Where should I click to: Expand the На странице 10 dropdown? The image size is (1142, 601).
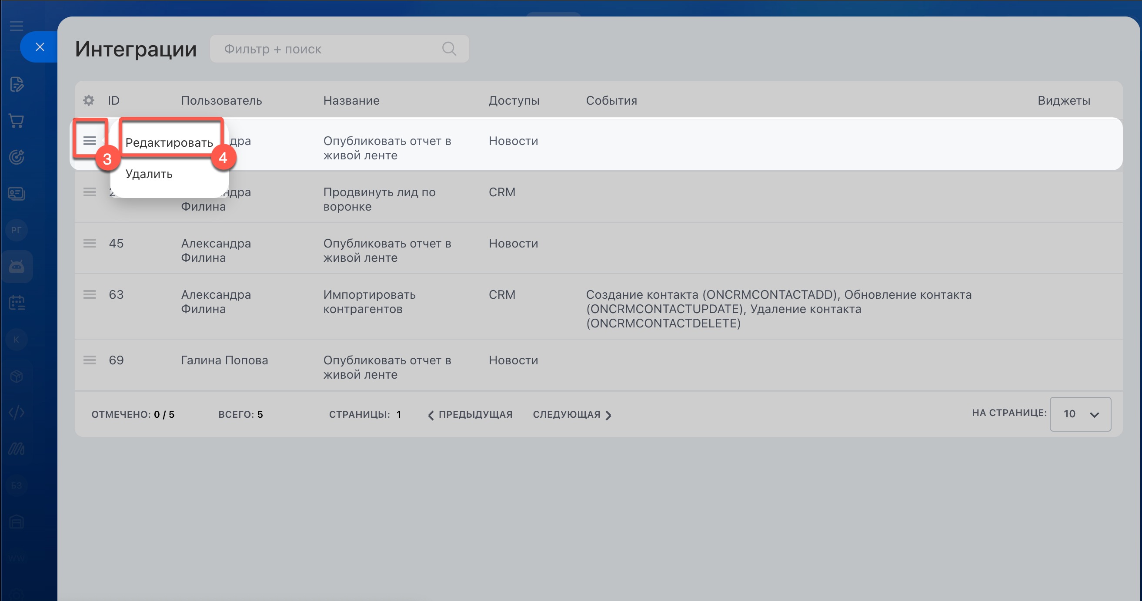[1080, 414]
